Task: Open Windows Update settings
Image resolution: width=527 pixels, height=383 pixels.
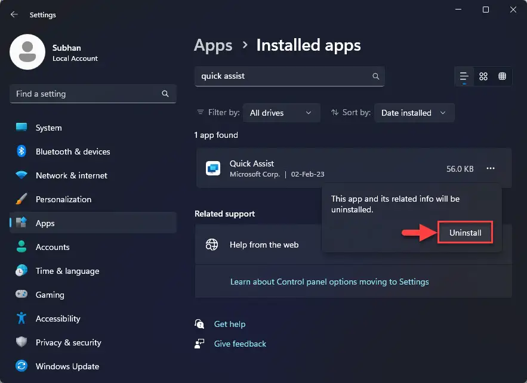Action: [67, 366]
